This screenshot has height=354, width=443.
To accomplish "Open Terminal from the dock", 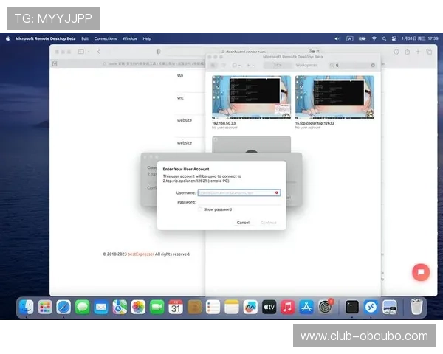I will pos(352,307).
